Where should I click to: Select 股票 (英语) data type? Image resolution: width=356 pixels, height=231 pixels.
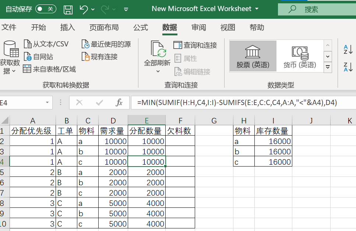253,56
